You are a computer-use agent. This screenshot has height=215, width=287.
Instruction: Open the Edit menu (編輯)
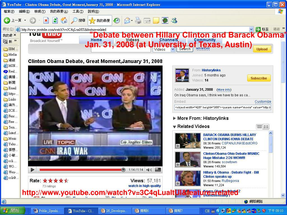pos(24,11)
